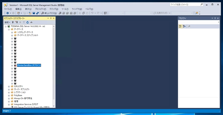Screen dimensions: 223x115
Task: Click the Property Pages wrench icon
Action: (x=189, y=26)
